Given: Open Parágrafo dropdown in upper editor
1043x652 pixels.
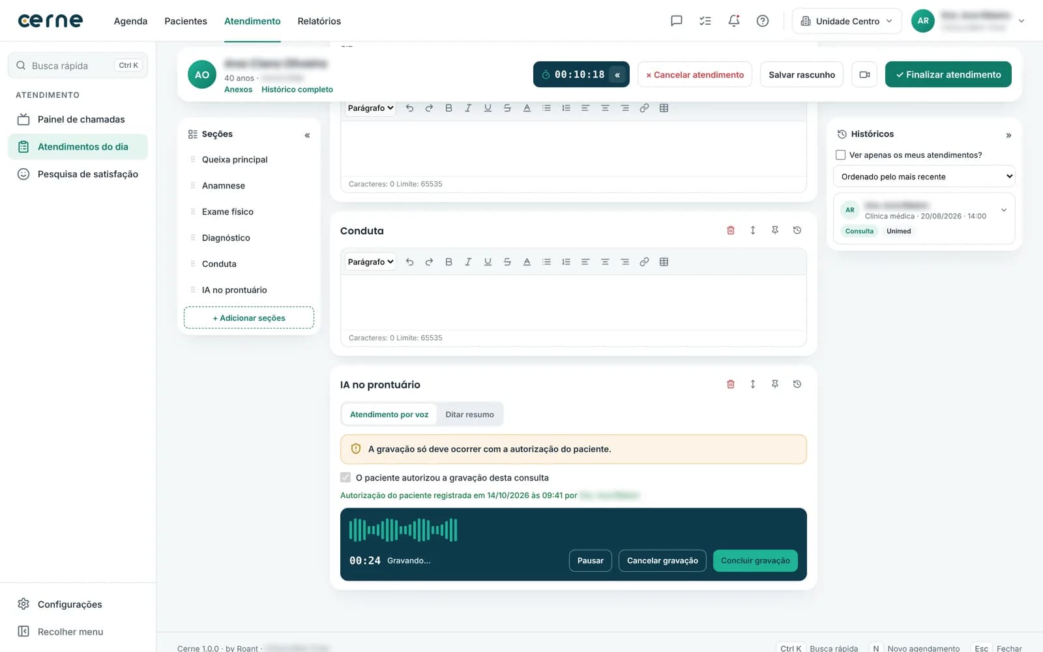Looking at the screenshot, I should point(370,108).
